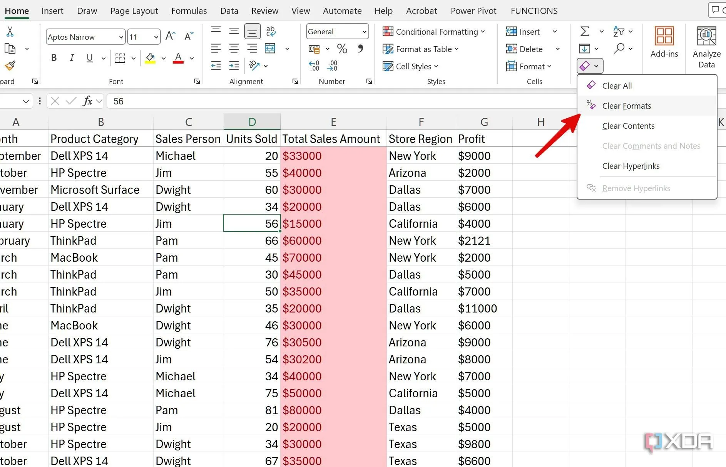Click the Percent Style icon
The height and width of the screenshot is (467, 726).
click(x=342, y=49)
